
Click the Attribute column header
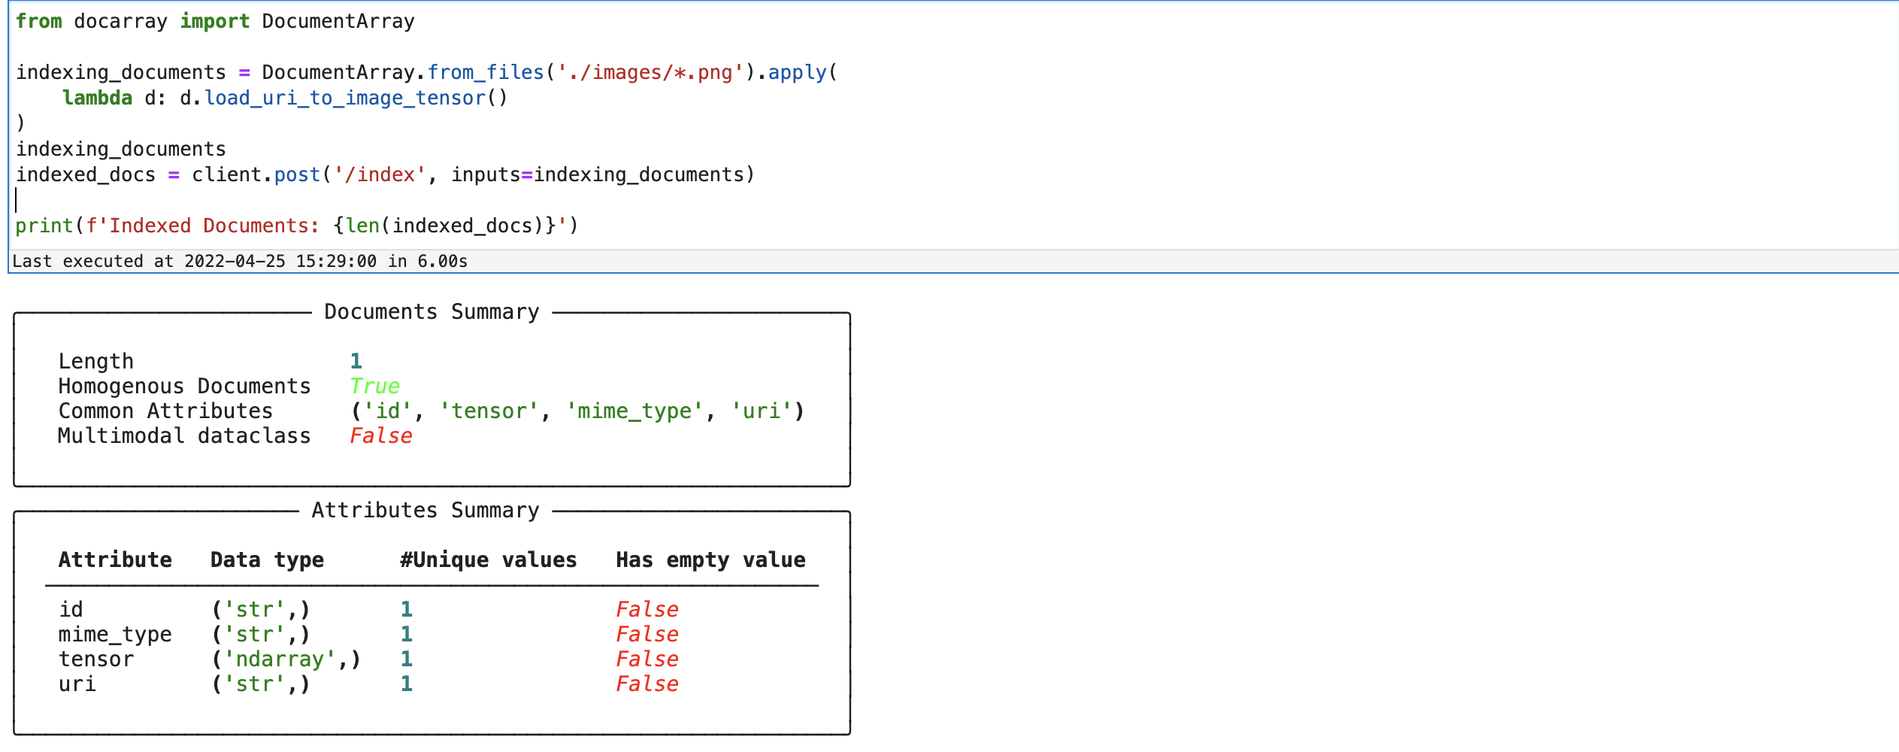[115, 559]
